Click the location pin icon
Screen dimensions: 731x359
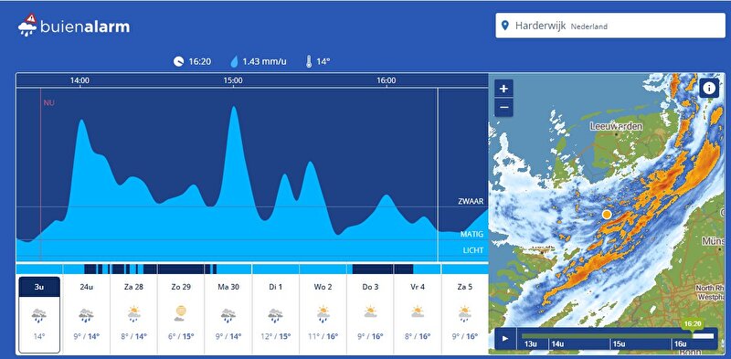[504, 26]
